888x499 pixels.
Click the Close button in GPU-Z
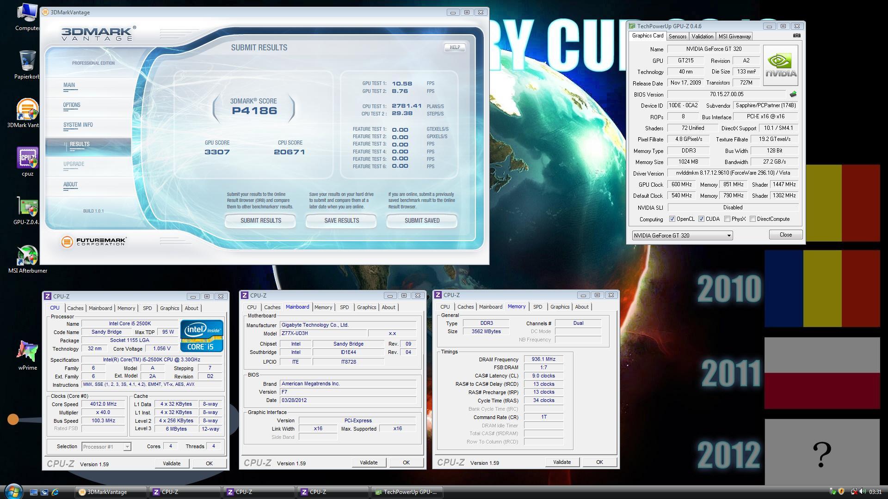(785, 235)
